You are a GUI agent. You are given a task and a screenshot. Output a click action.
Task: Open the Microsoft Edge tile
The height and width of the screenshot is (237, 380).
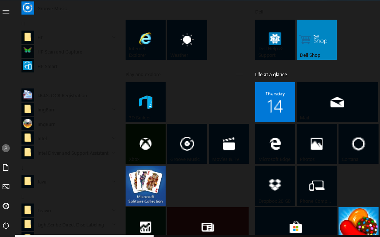pyautogui.click(x=275, y=144)
